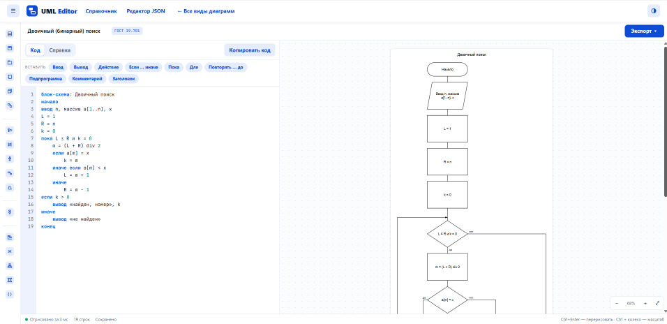Insert a Ввод block
Viewport: 667px width, 324px height.
click(58, 67)
